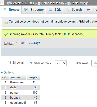Click vid value 6 in patna row

(x=5, y=93)
